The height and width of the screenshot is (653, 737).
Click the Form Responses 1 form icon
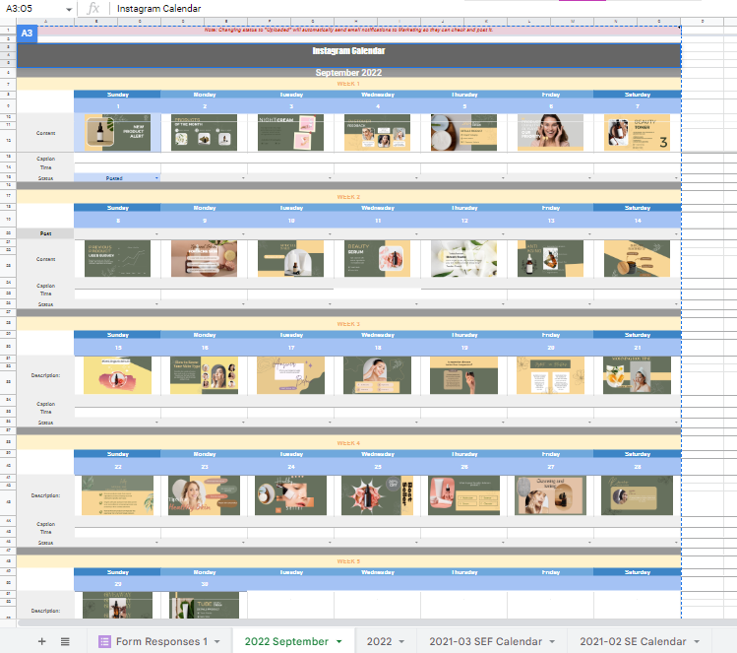[104, 641]
